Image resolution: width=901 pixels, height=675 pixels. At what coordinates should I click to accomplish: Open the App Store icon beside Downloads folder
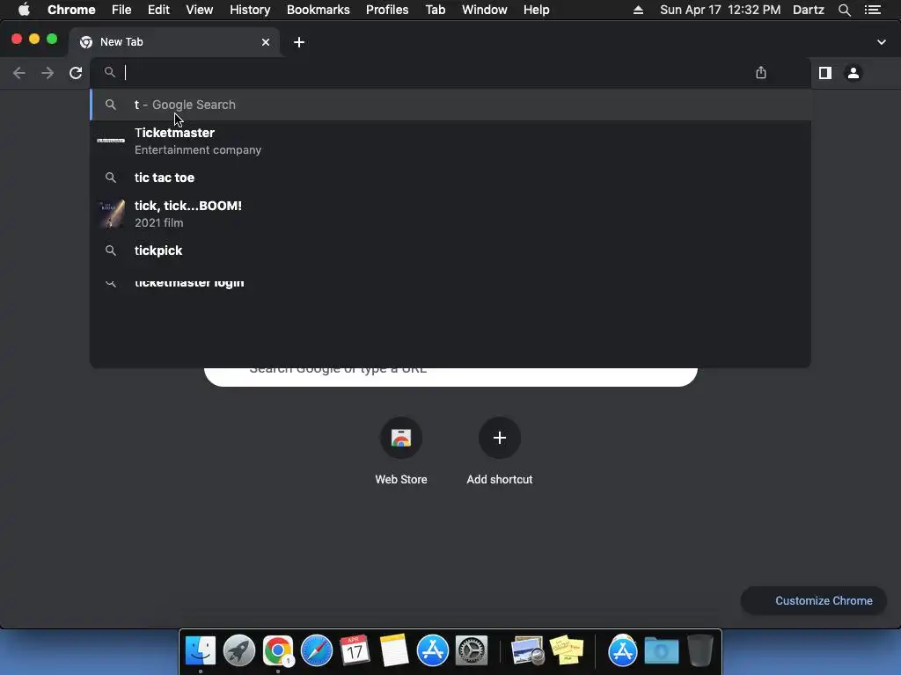click(x=622, y=650)
